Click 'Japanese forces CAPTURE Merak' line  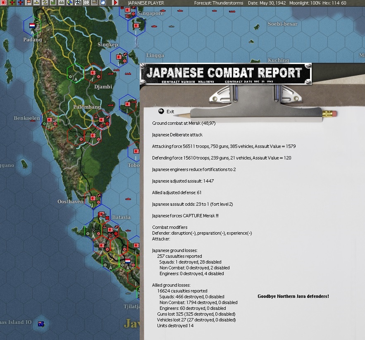tap(185, 216)
